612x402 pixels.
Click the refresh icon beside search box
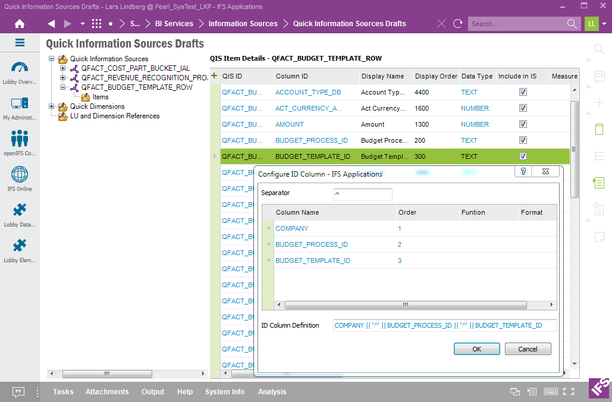[457, 24]
